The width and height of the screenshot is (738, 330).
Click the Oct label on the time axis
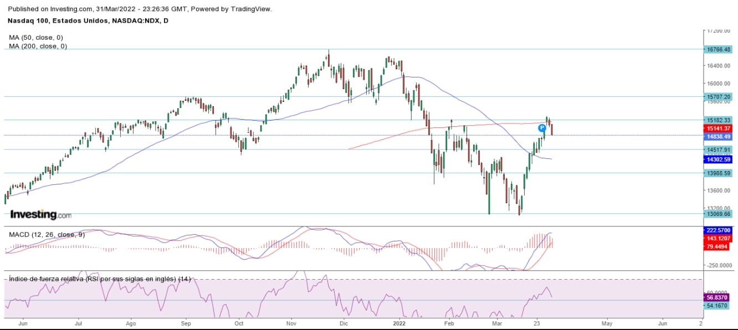[x=239, y=322]
